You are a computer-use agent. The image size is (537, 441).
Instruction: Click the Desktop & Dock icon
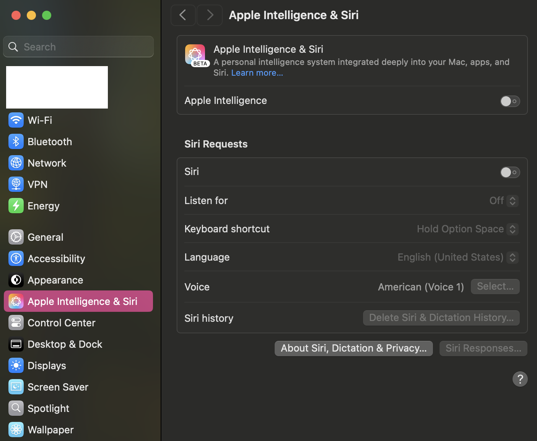tap(16, 344)
